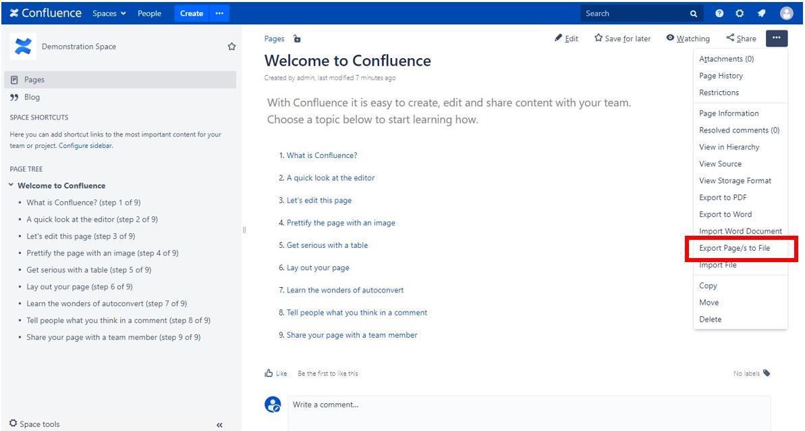Choose Export Page/s to File
The height and width of the screenshot is (431, 805).
pyautogui.click(x=740, y=248)
